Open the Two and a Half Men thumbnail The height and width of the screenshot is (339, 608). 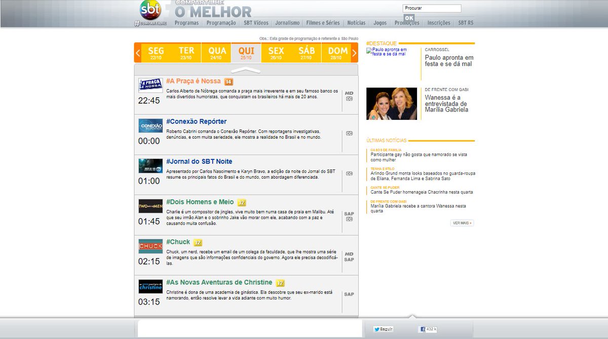pos(150,206)
